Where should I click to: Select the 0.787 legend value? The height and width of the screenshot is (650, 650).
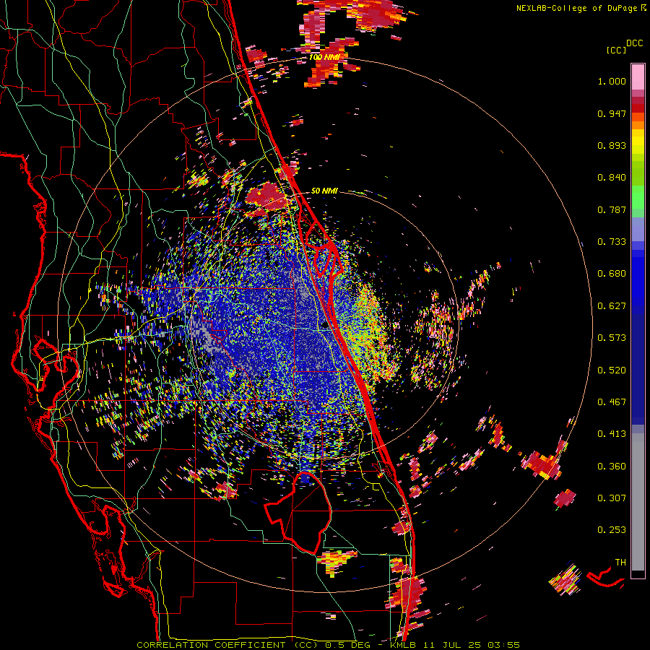[x=612, y=209]
